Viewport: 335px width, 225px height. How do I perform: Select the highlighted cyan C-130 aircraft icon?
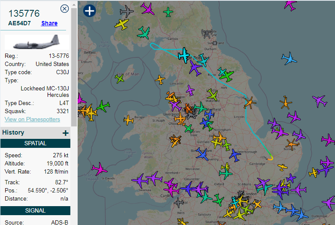coord(184,55)
